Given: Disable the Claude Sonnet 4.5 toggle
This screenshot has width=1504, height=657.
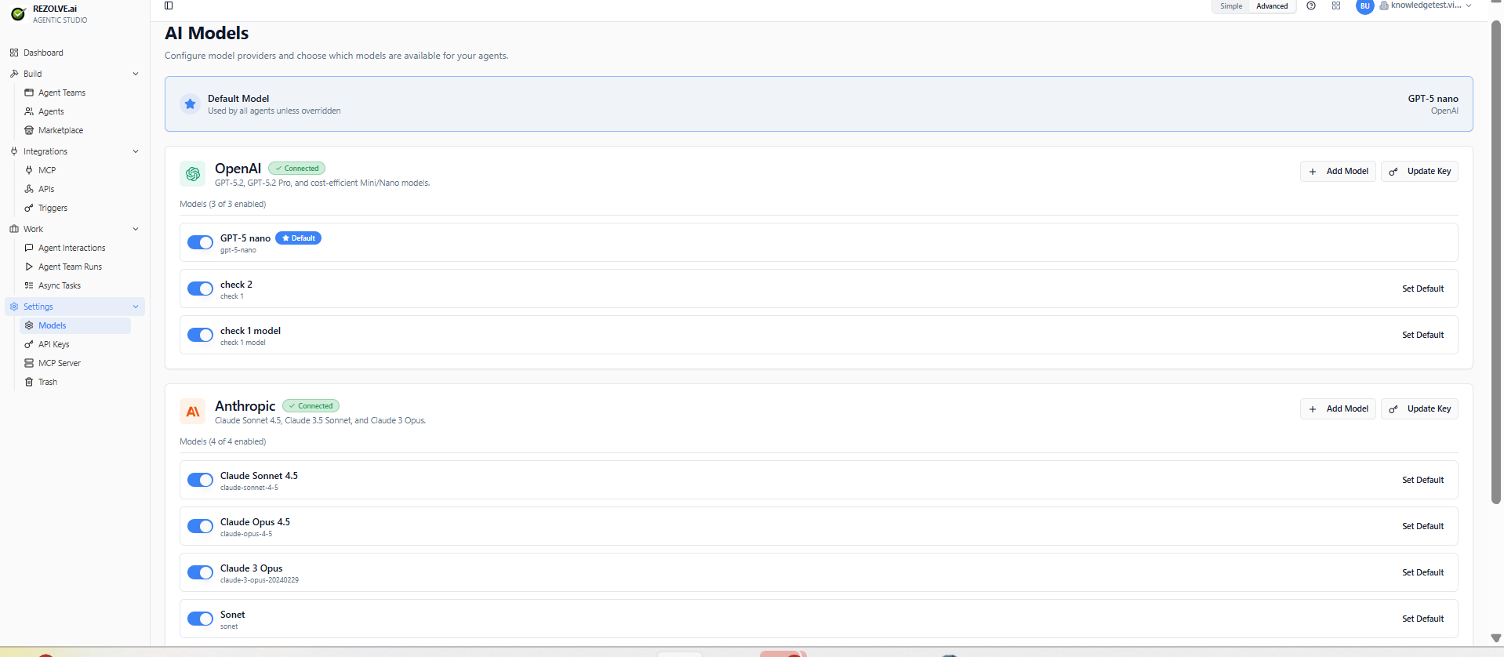Looking at the screenshot, I should pos(200,480).
